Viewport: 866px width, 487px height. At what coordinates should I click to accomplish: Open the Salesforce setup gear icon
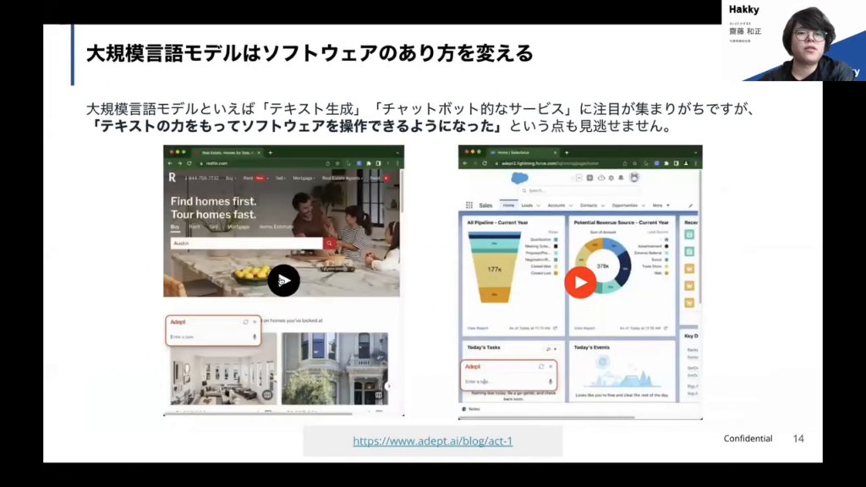click(x=611, y=178)
